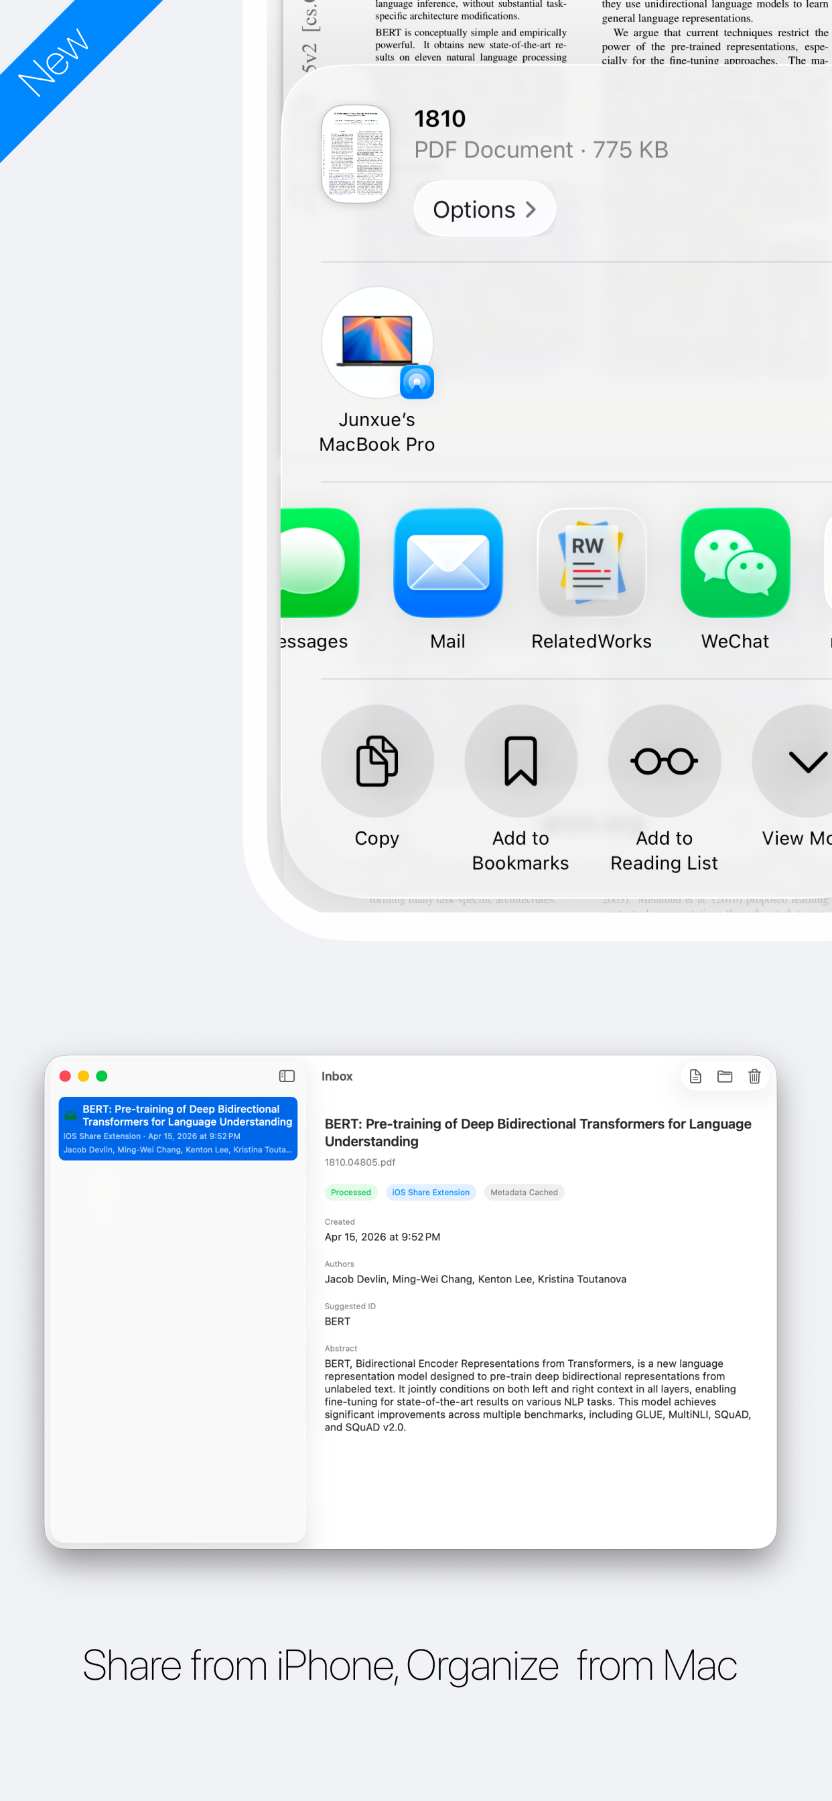832x1801 pixels.
Task: Tap Add to Bookmarks icon
Action: [x=521, y=760]
